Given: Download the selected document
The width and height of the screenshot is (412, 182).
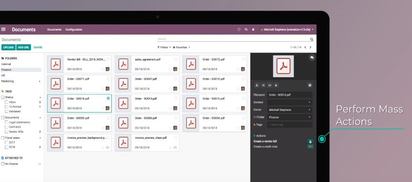Looking at the screenshot, I should [x=257, y=85].
